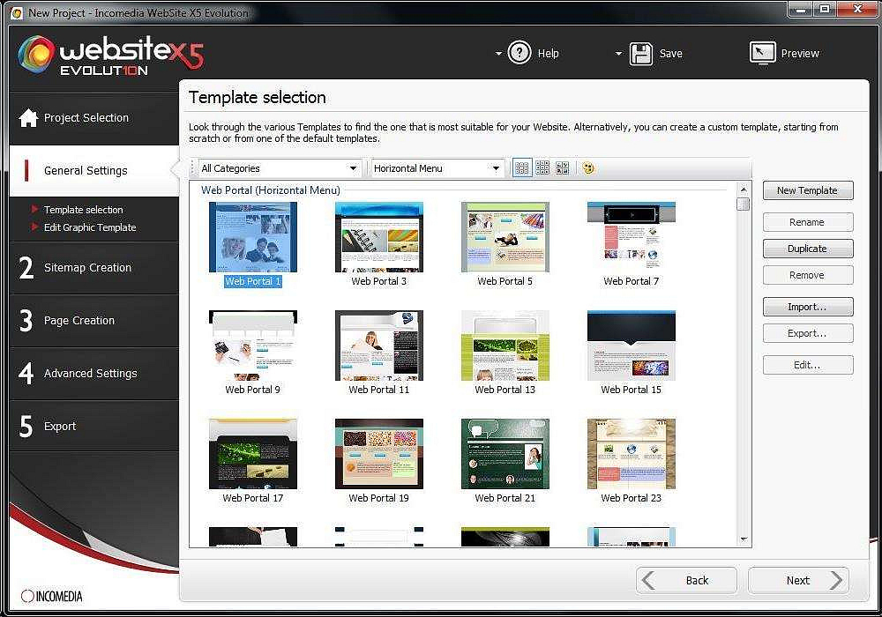
Task: Select the Edit Graphic Template option
Action: click(x=91, y=227)
